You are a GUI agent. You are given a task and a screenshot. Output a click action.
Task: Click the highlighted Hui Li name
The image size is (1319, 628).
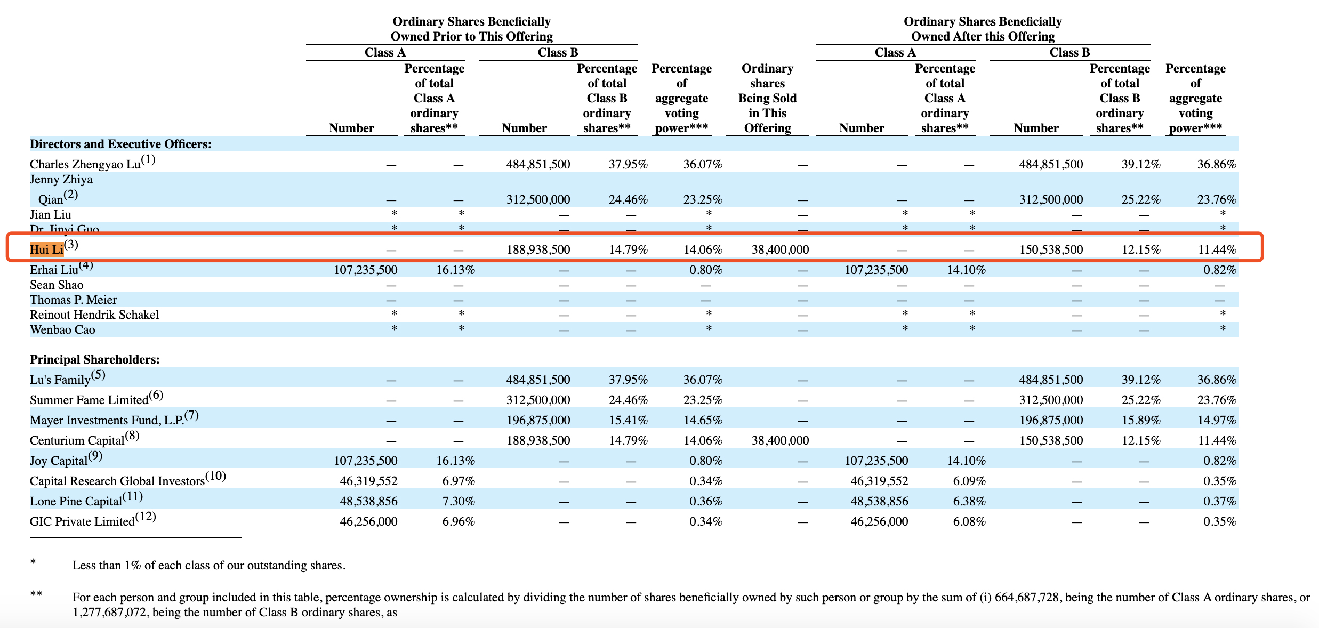tap(47, 249)
